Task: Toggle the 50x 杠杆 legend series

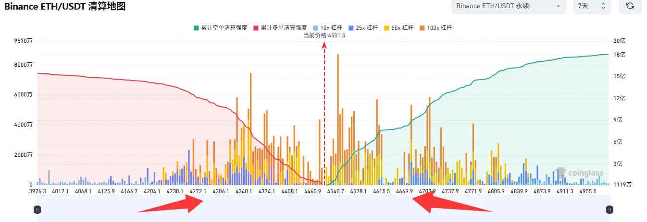Action: click(x=398, y=28)
